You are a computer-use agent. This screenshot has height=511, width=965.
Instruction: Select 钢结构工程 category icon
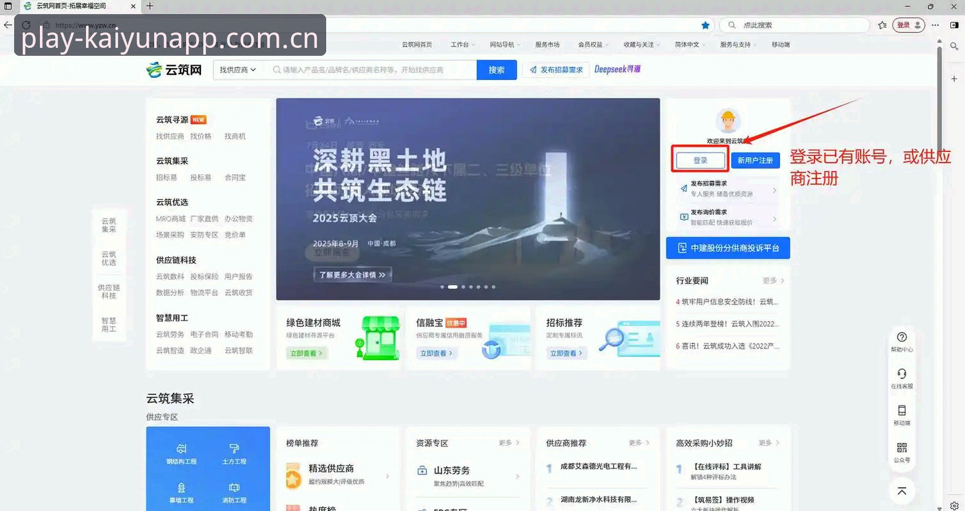coord(181,453)
